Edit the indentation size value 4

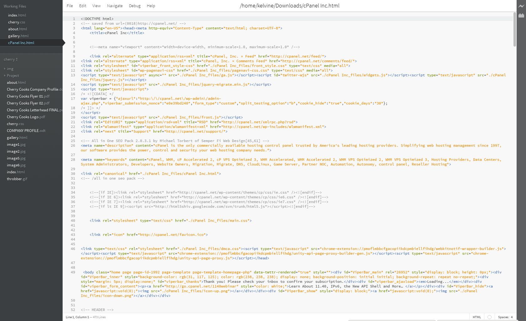(x=512, y=317)
